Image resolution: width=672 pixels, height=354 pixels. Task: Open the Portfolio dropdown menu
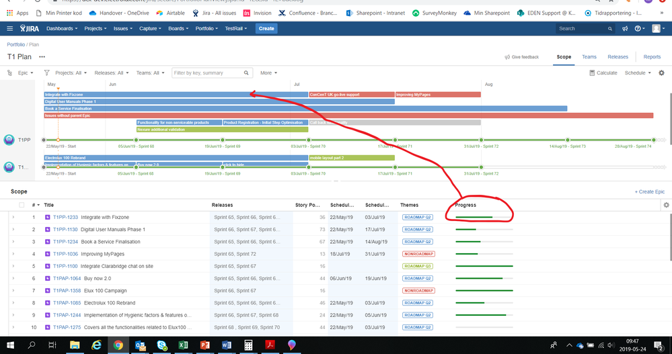207,29
